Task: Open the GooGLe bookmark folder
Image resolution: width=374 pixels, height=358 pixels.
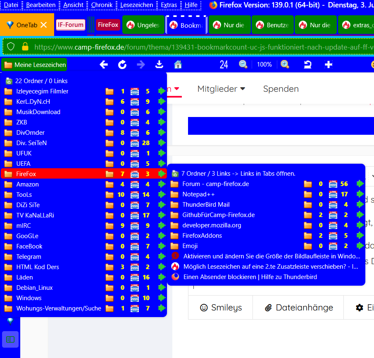Action: pos(83,236)
